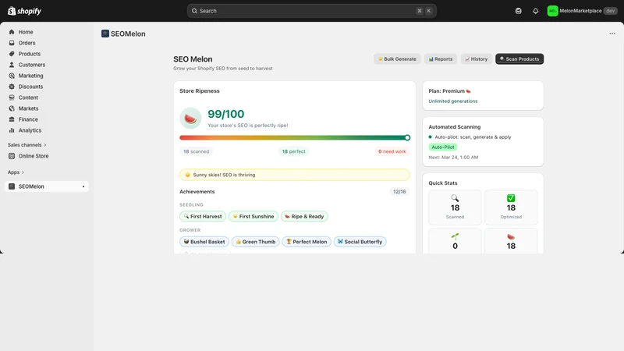
Task: Click the Perfect Melon achievement badge
Action: pyautogui.click(x=307, y=242)
